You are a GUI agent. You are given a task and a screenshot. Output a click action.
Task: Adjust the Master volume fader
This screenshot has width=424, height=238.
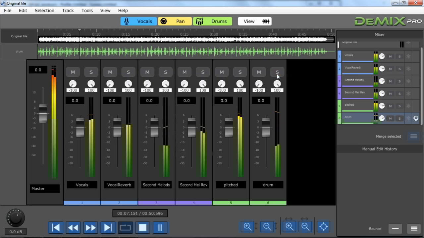click(43, 114)
